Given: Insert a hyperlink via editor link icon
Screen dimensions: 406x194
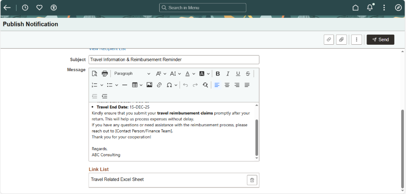Looking at the screenshot, I should (159, 85).
